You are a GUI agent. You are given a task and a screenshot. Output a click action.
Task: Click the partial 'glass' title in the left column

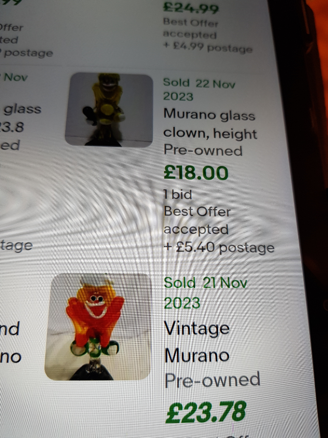pos(22,109)
